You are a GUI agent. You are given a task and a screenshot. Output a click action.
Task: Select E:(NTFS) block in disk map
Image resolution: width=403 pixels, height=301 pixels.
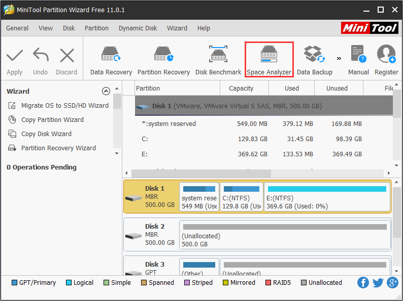[x=327, y=196]
